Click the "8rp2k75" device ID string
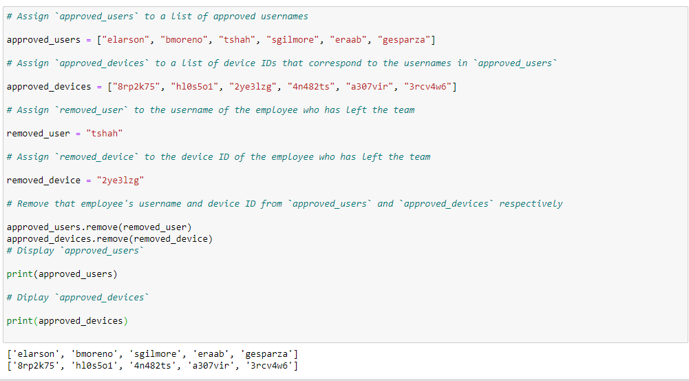Viewport: 689px width, 381px height. click(136, 87)
